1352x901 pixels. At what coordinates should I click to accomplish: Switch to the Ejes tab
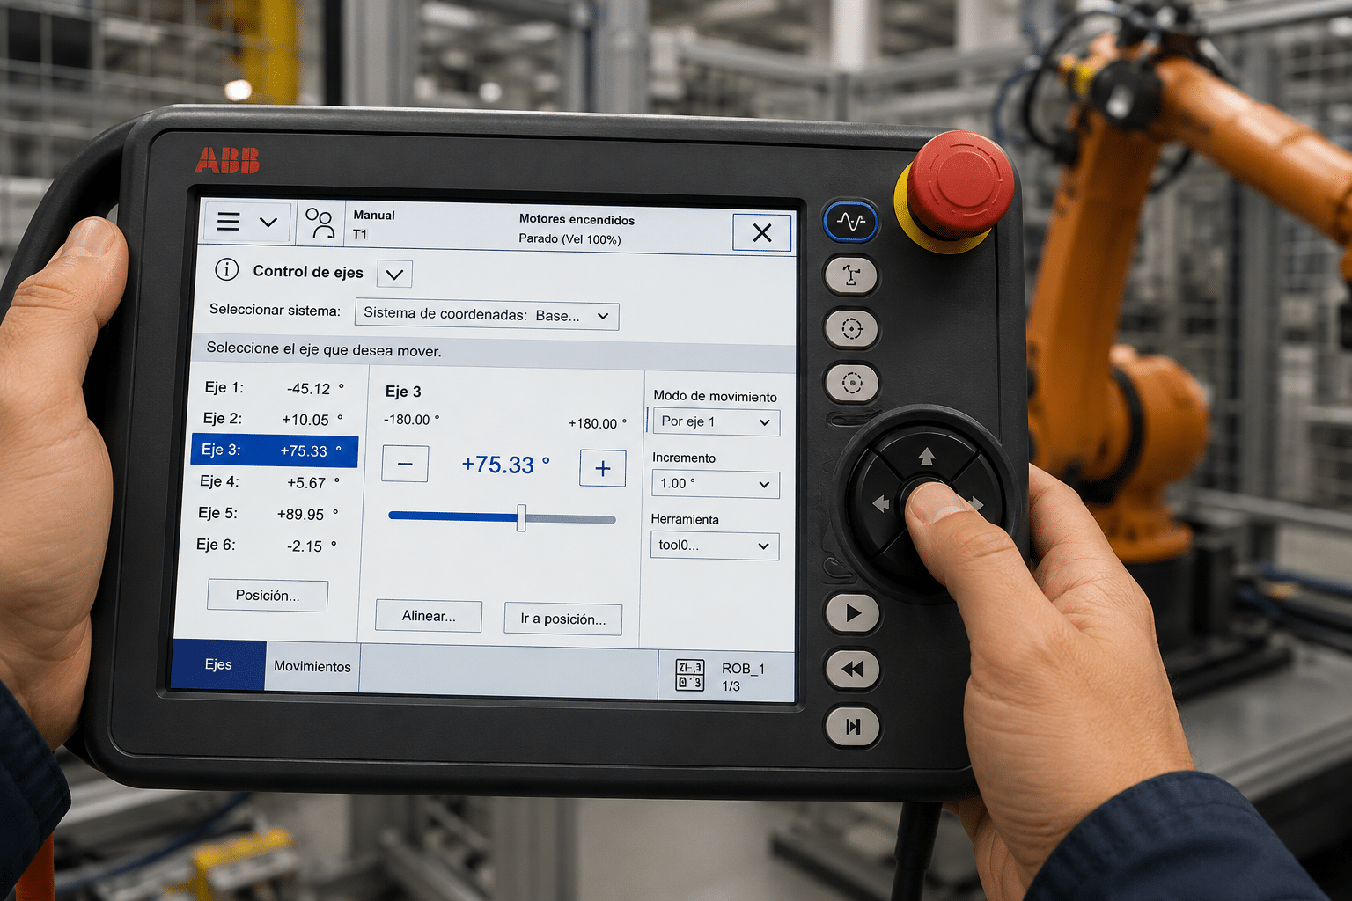coord(218,664)
